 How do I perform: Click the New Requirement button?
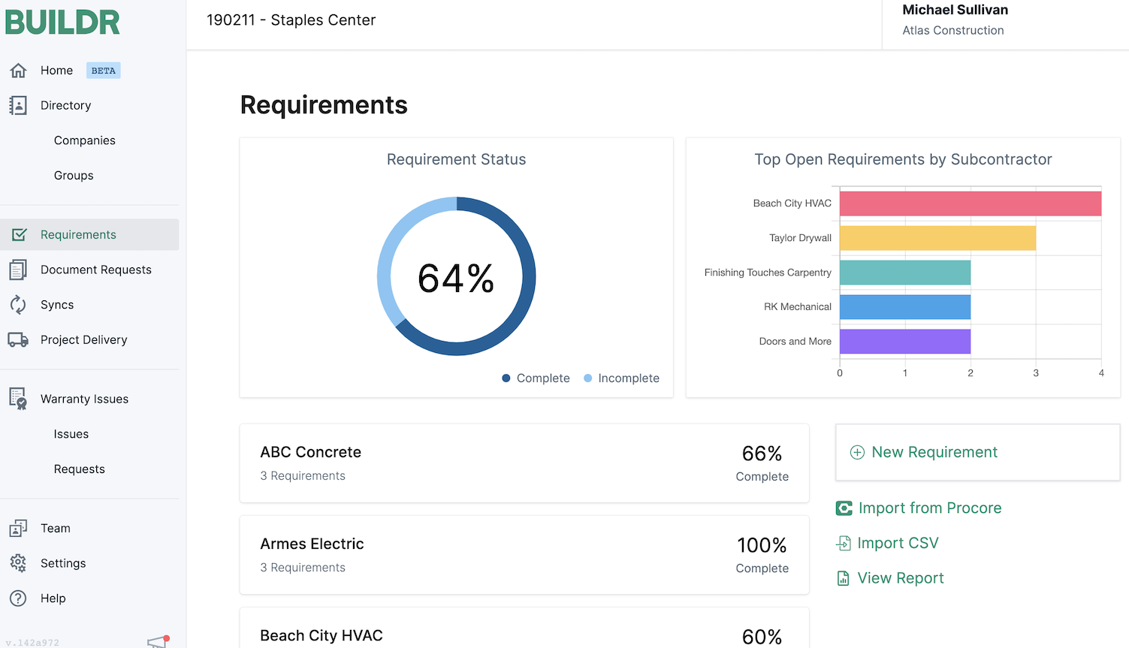977,452
